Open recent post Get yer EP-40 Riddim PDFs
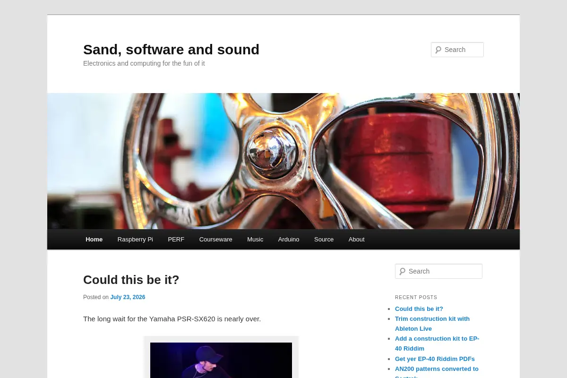This screenshot has height=378, width=567. tap(435, 359)
